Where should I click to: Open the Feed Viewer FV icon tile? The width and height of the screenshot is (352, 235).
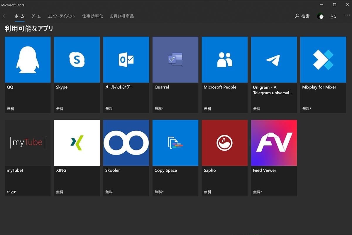(274, 143)
